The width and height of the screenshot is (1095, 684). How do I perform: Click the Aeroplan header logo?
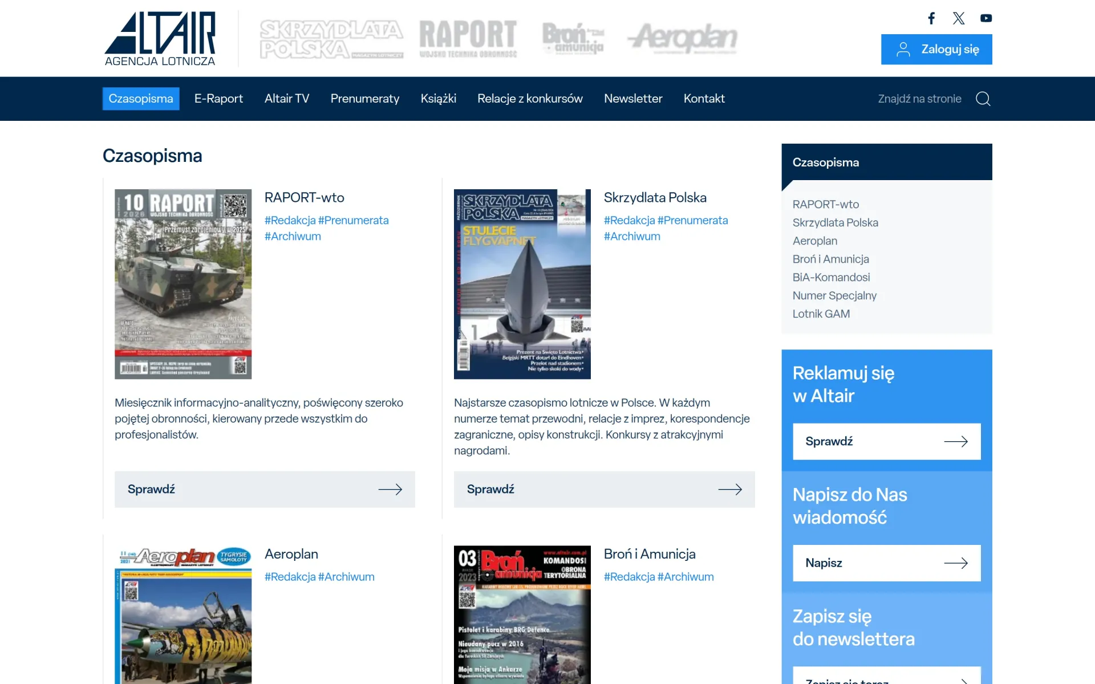(x=682, y=39)
